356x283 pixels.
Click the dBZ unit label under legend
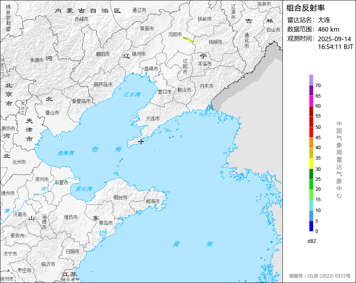tap(312, 241)
